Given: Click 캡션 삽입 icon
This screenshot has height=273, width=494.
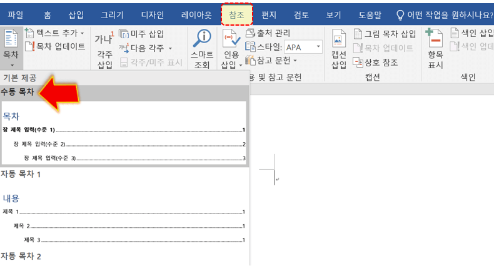Looking at the screenshot, I should point(339,39).
